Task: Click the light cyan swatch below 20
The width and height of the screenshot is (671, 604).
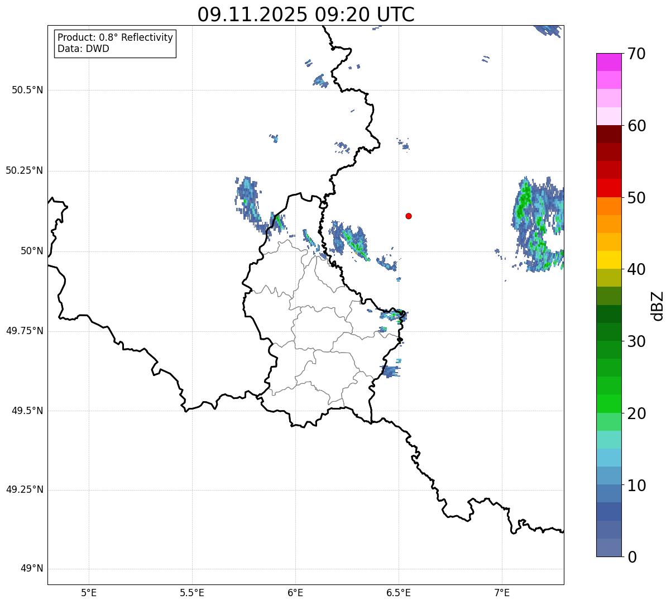Action: pyautogui.click(x=609, y=440)
